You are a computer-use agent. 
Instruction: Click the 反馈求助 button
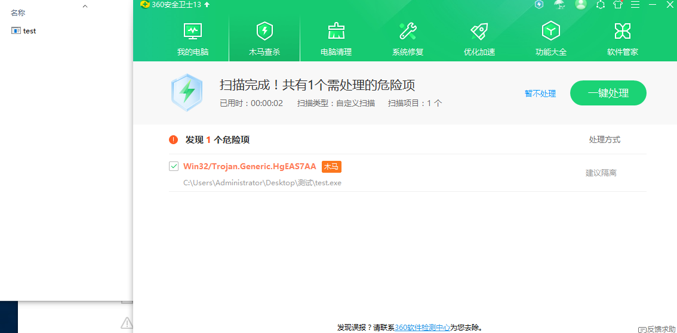[x=657, y=329]
